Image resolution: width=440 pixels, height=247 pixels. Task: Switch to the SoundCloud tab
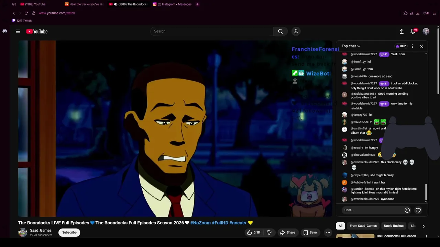84,4
